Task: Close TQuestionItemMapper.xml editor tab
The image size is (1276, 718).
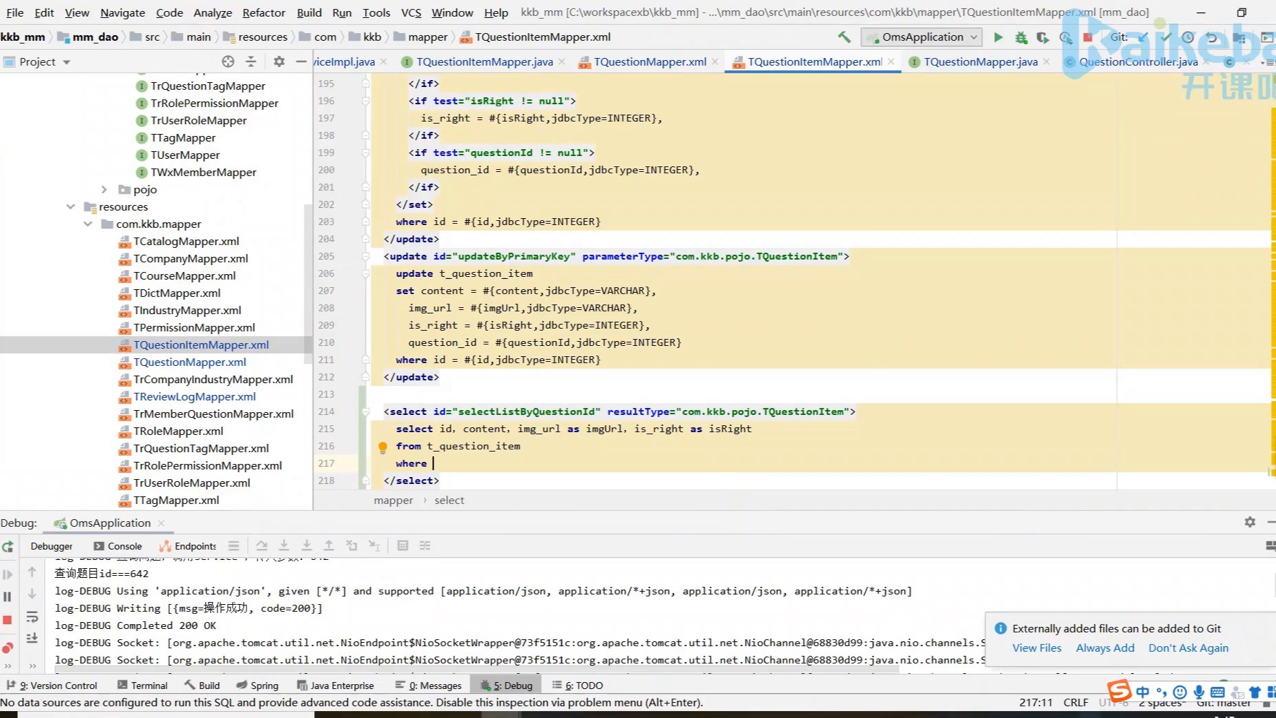Action: click(891, 61)
